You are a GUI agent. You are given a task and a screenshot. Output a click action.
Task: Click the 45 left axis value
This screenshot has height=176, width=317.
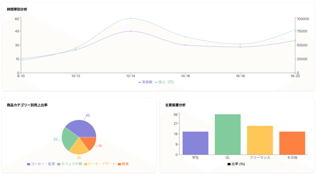[x=17, y=31]
